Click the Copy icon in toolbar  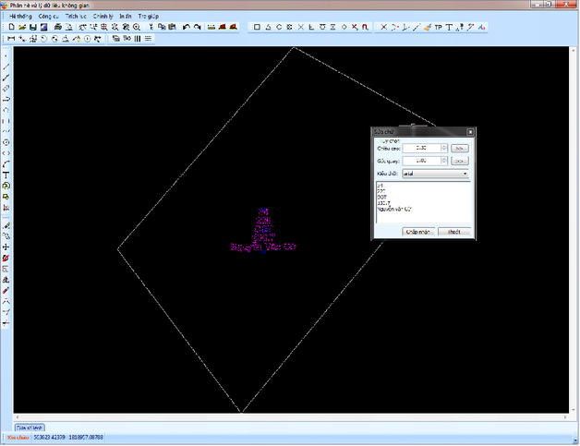tap(162, 27)
